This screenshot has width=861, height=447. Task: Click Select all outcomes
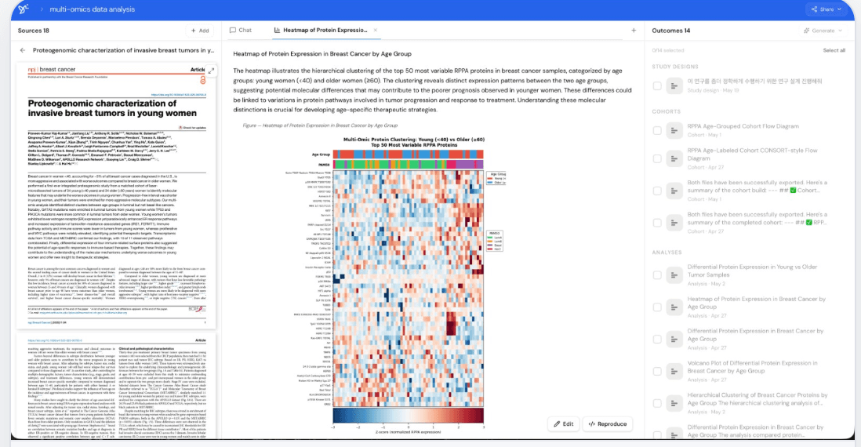coord(834,50)
